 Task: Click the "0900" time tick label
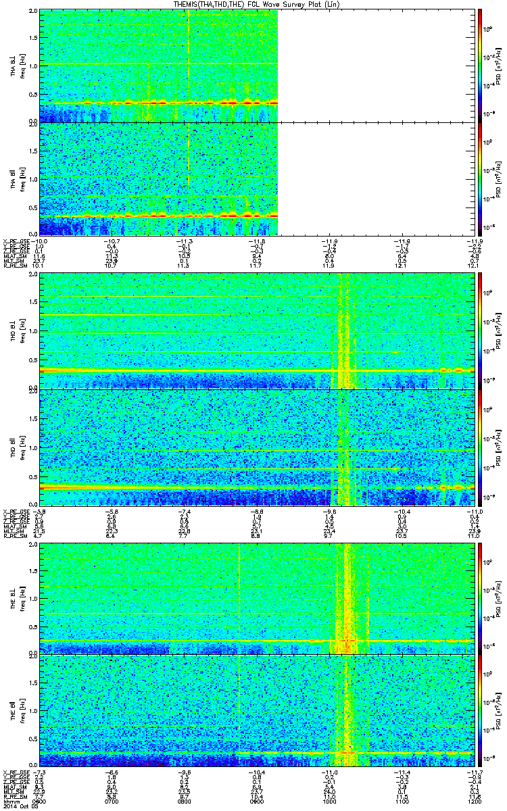(256, 800)
